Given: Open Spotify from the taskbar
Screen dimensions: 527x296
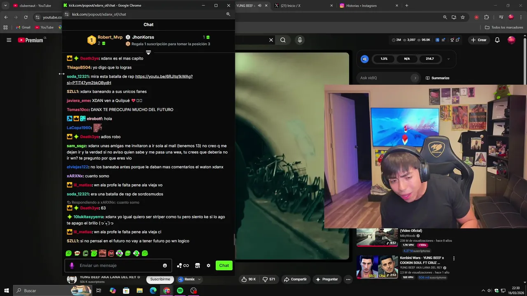Looking at the screenshot, I should tap(180, 291).
